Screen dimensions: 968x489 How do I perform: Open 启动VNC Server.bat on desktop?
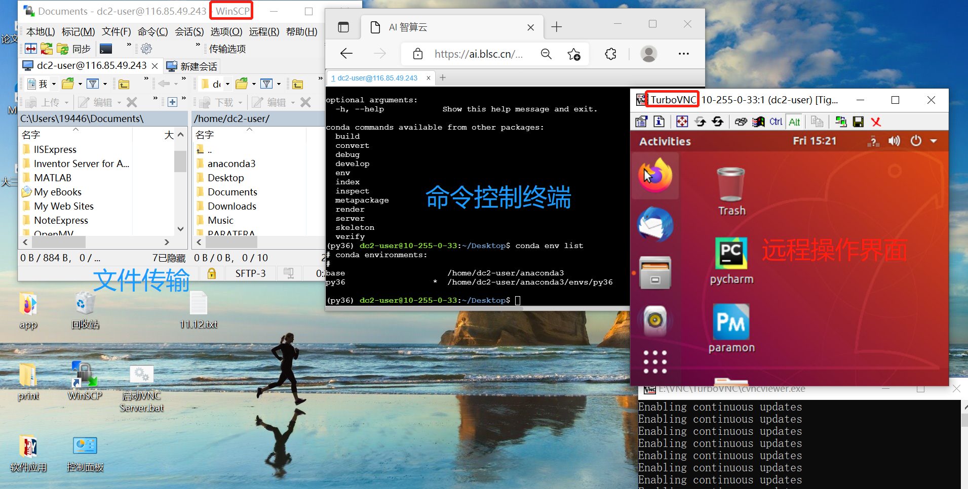point(142,389)
